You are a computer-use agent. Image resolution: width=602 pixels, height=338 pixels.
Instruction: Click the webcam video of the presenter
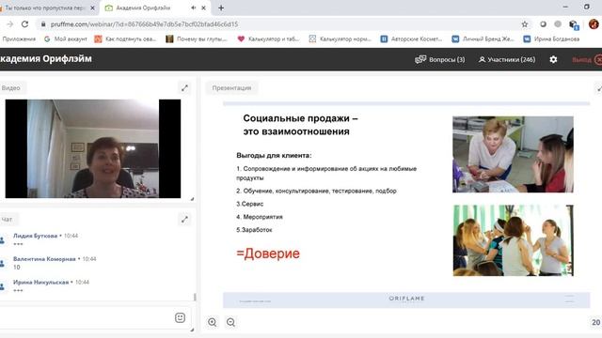click(x=93, y=148)
